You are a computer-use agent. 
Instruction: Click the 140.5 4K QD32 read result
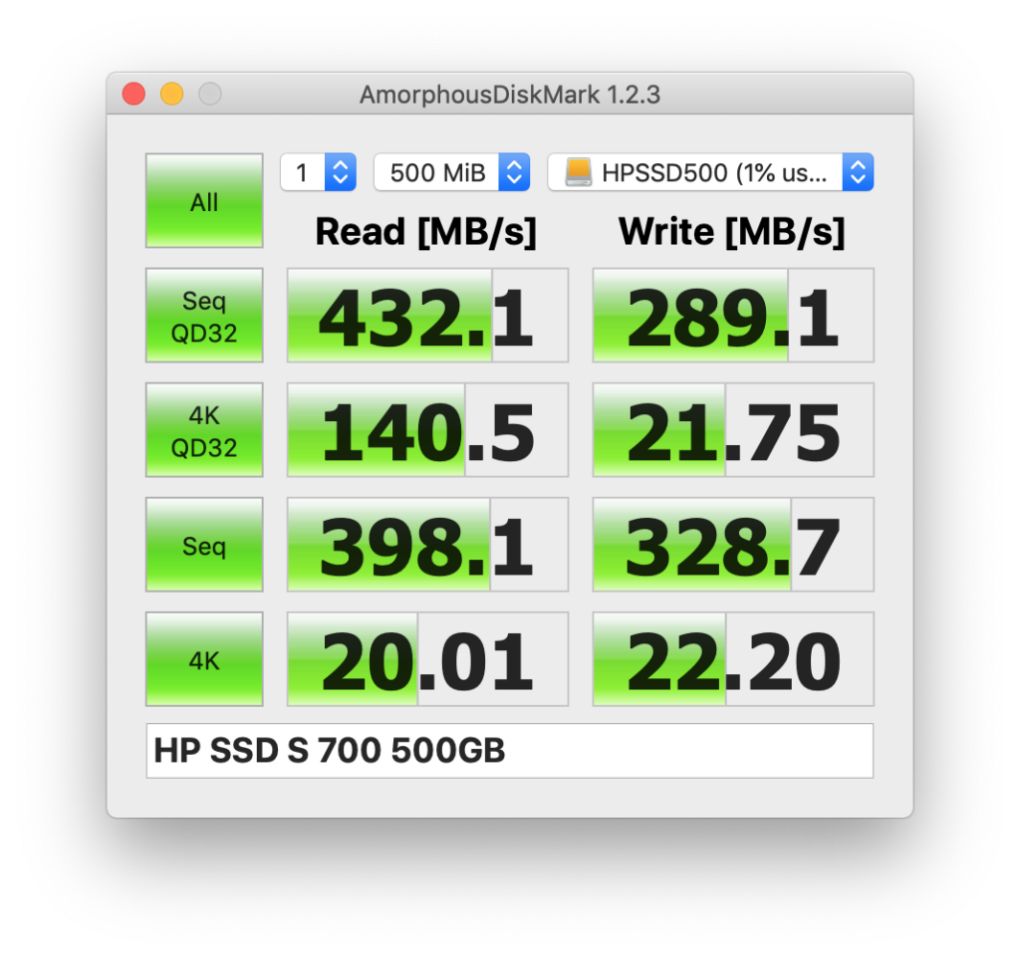pos(427,430)
